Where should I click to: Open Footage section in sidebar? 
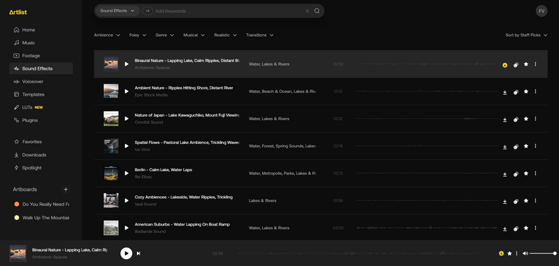click(x=41, y=56)
